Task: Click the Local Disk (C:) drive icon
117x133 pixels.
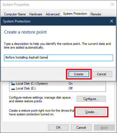Action: click(x=13, y=84)
